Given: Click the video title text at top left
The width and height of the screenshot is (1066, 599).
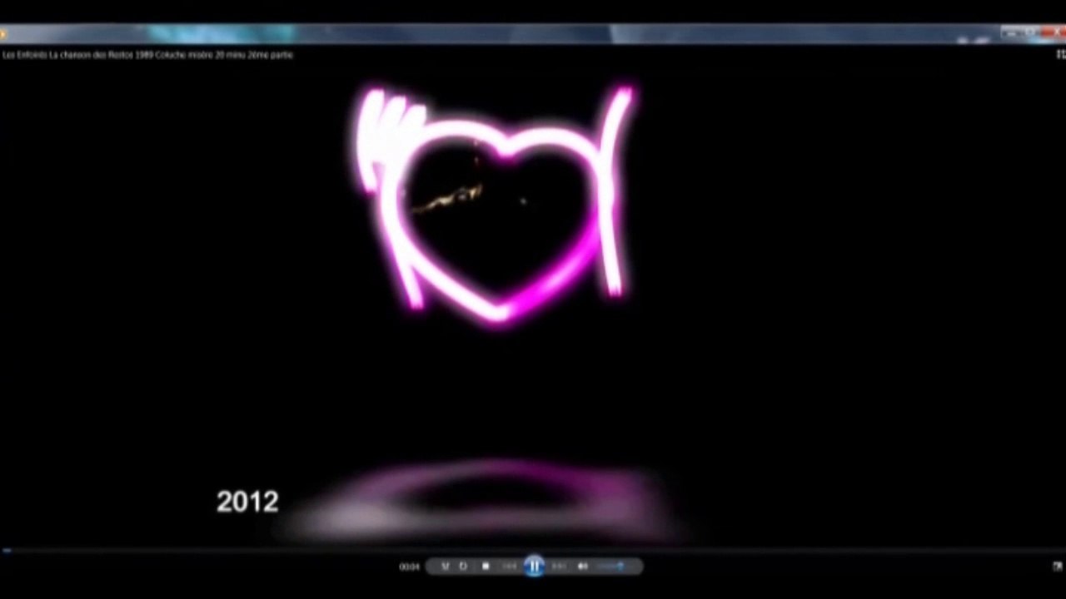Looking at the screenshot, I should [147, 55].
